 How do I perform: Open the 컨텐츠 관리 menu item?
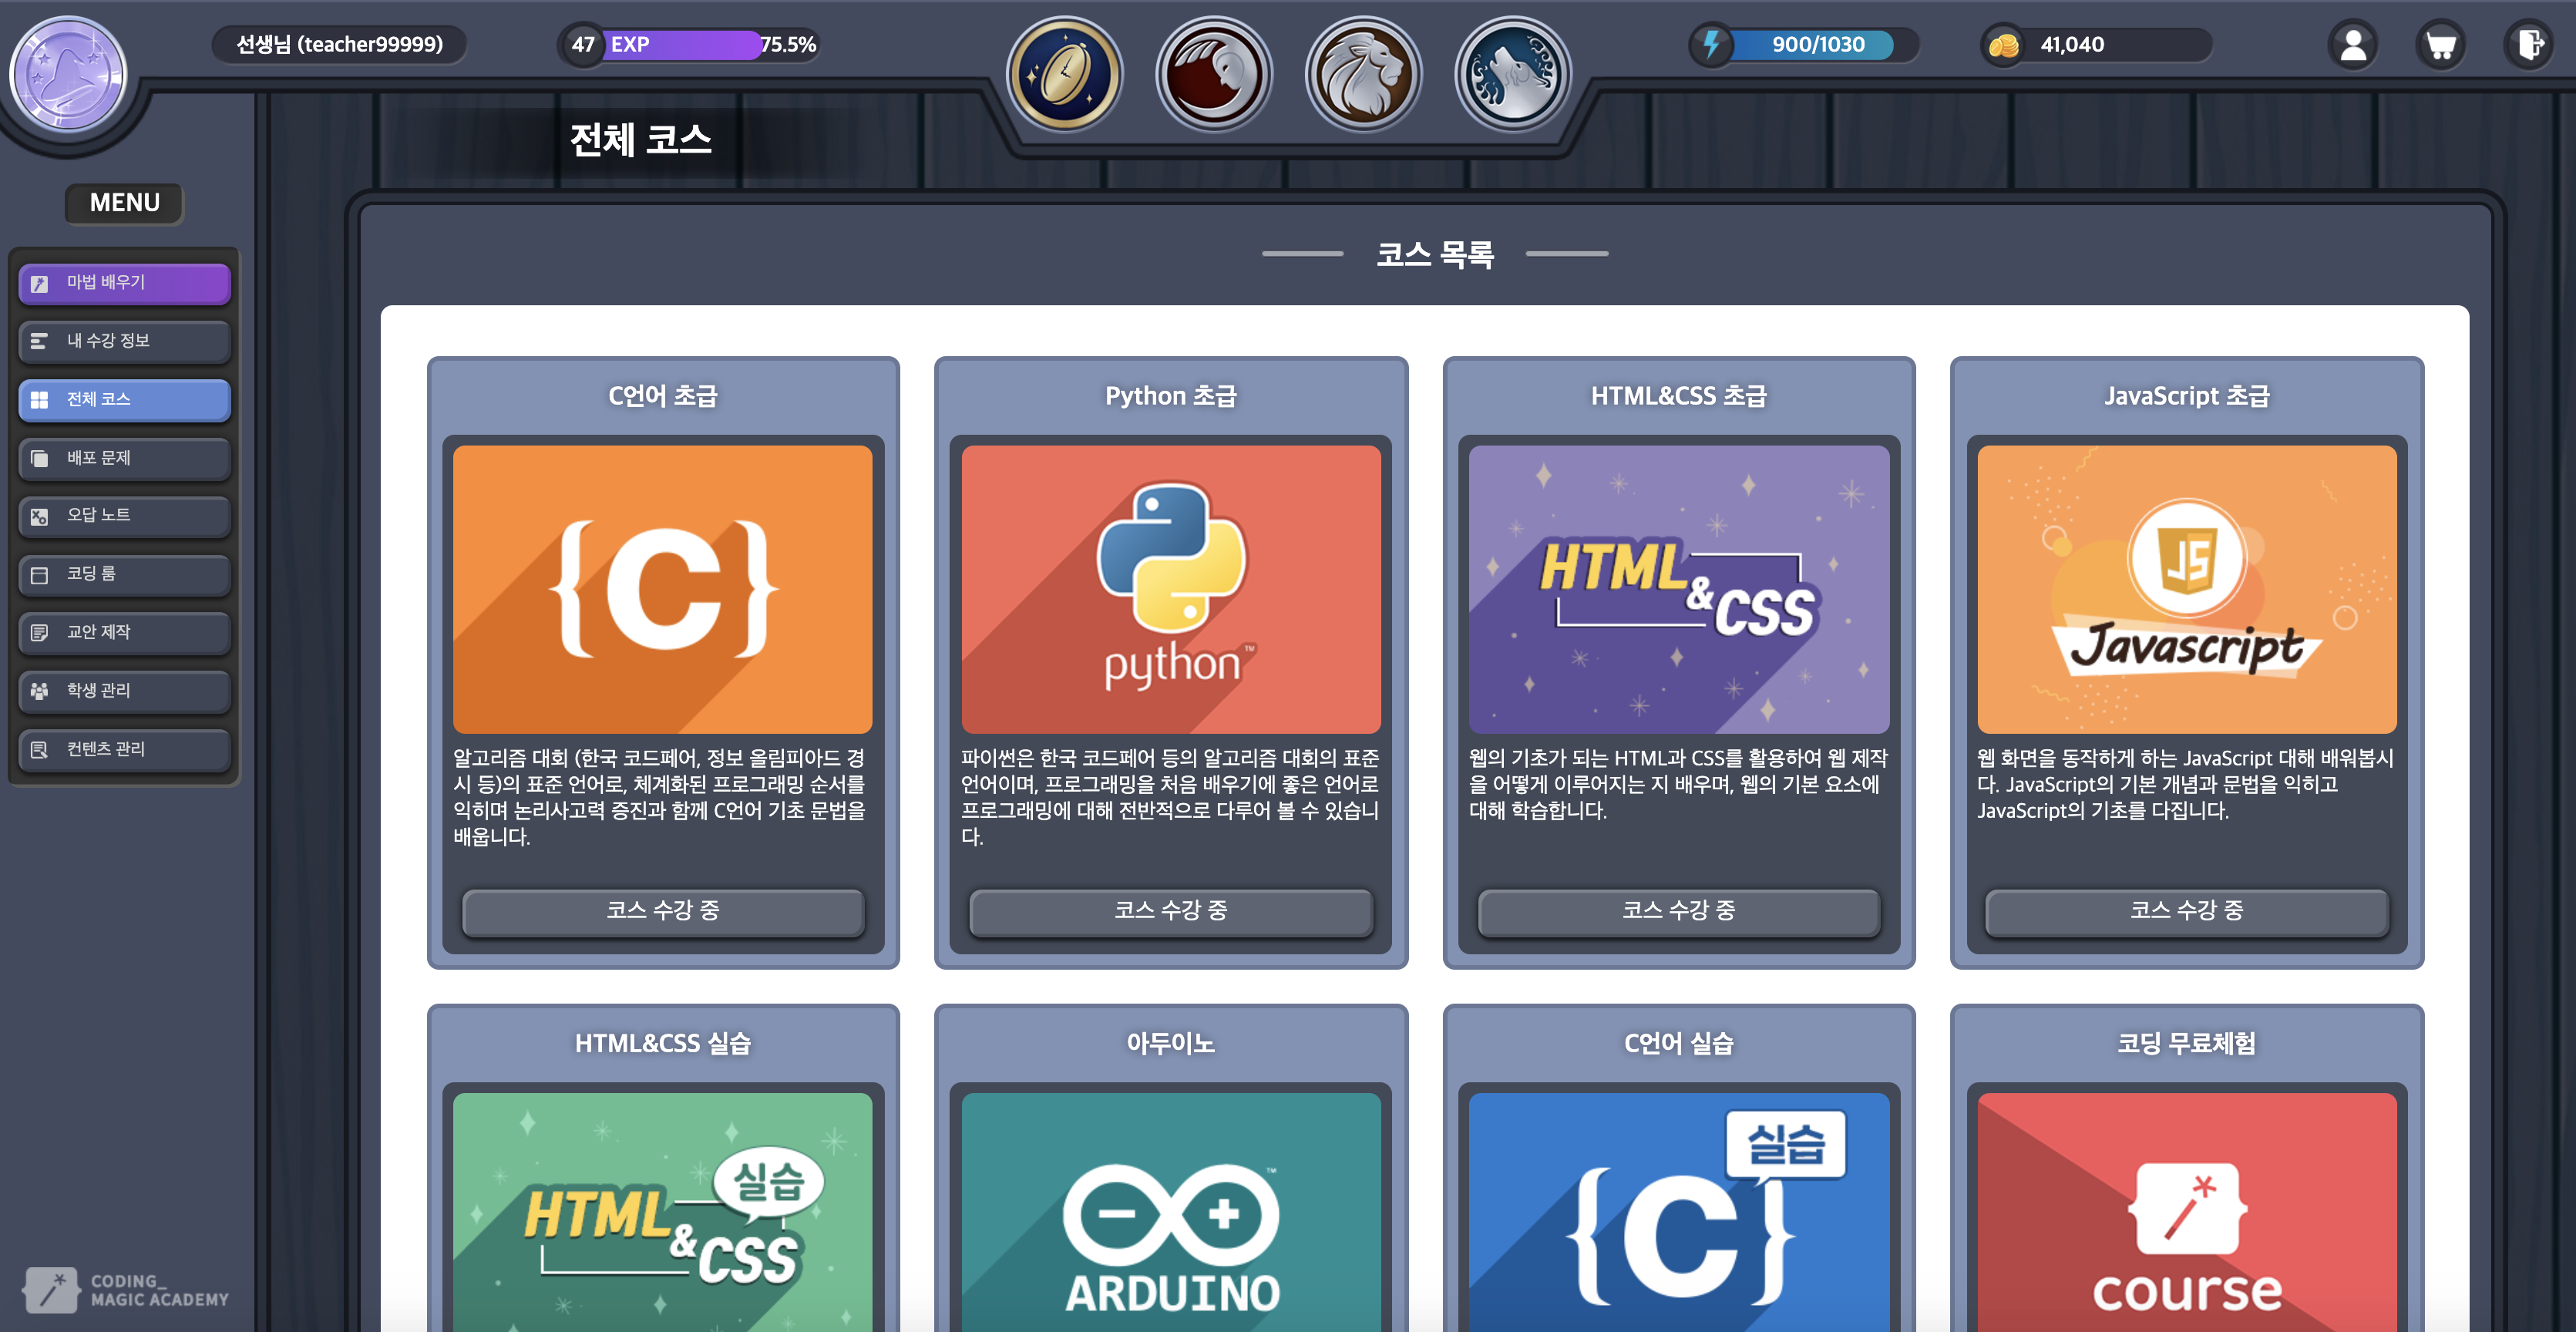124,750
